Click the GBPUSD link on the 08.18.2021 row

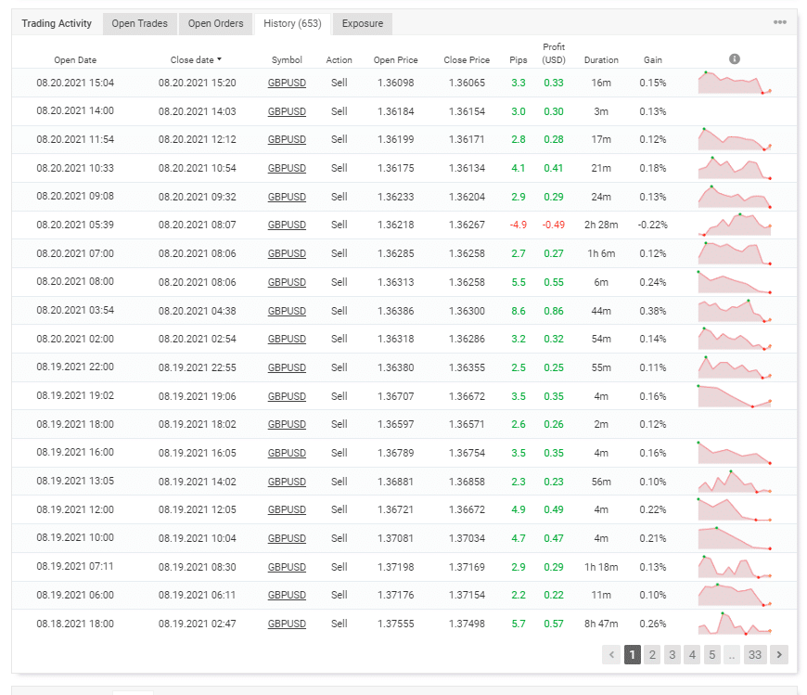(x=287, y=624)
